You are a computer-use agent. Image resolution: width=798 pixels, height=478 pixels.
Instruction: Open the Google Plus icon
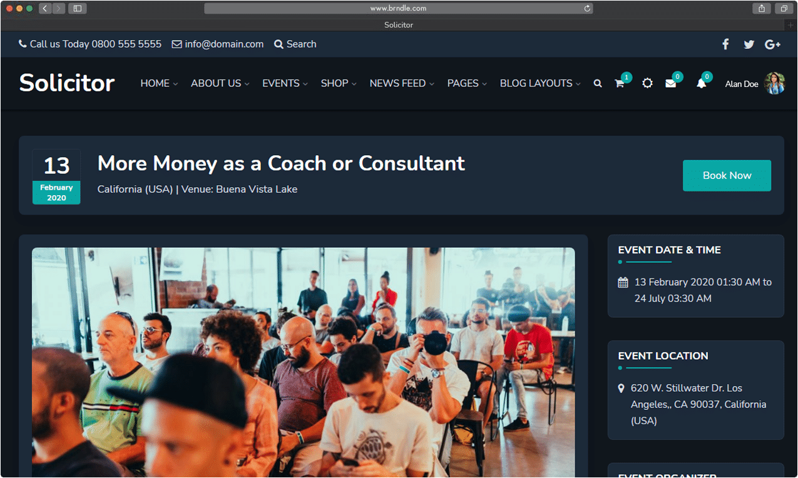pos(773,44)
